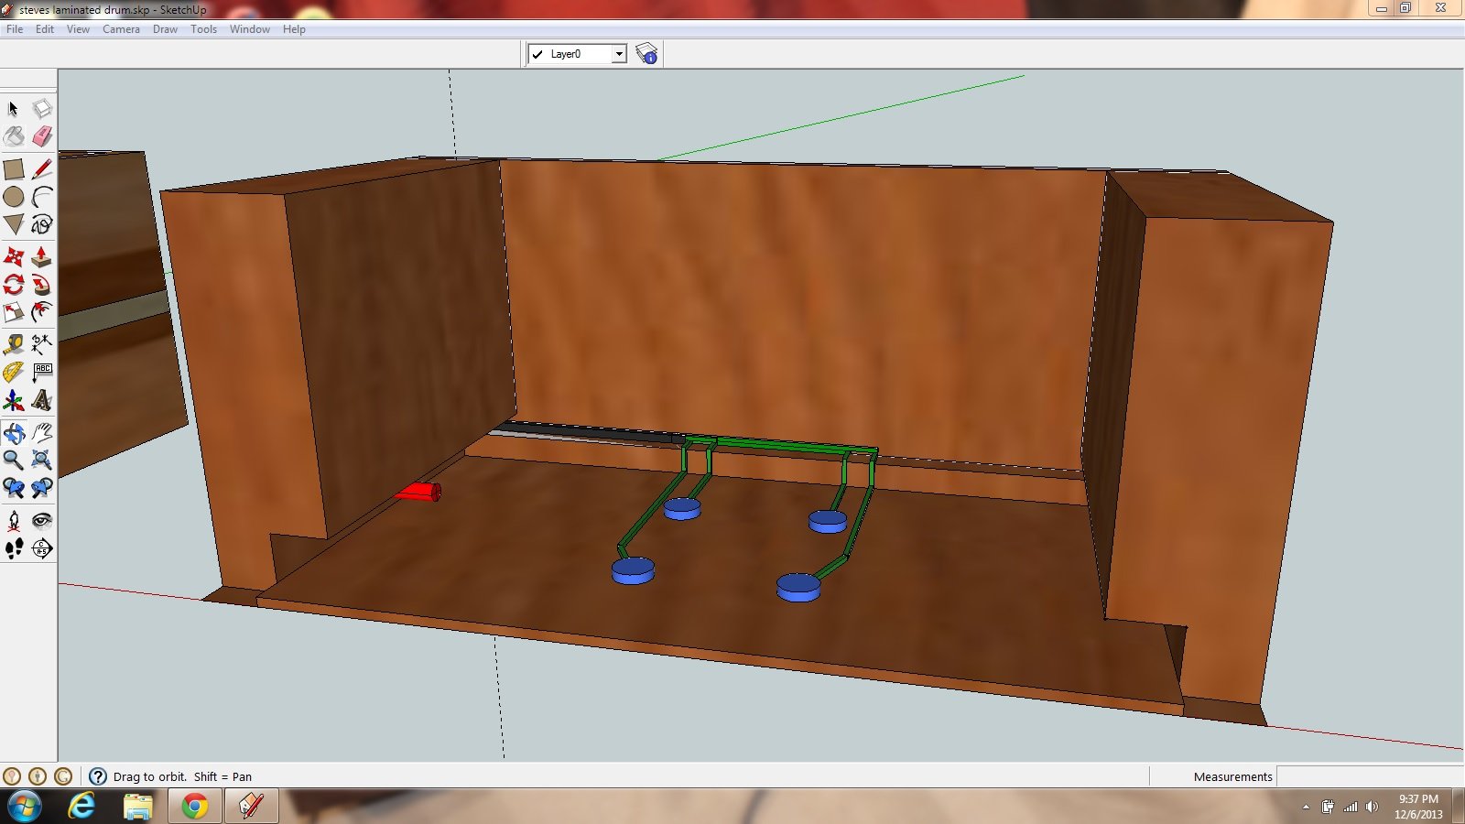Open Google Chrome from the taskbar
Screen dimensions: 1465x824
pyautogui.click(x=194, y=807)
